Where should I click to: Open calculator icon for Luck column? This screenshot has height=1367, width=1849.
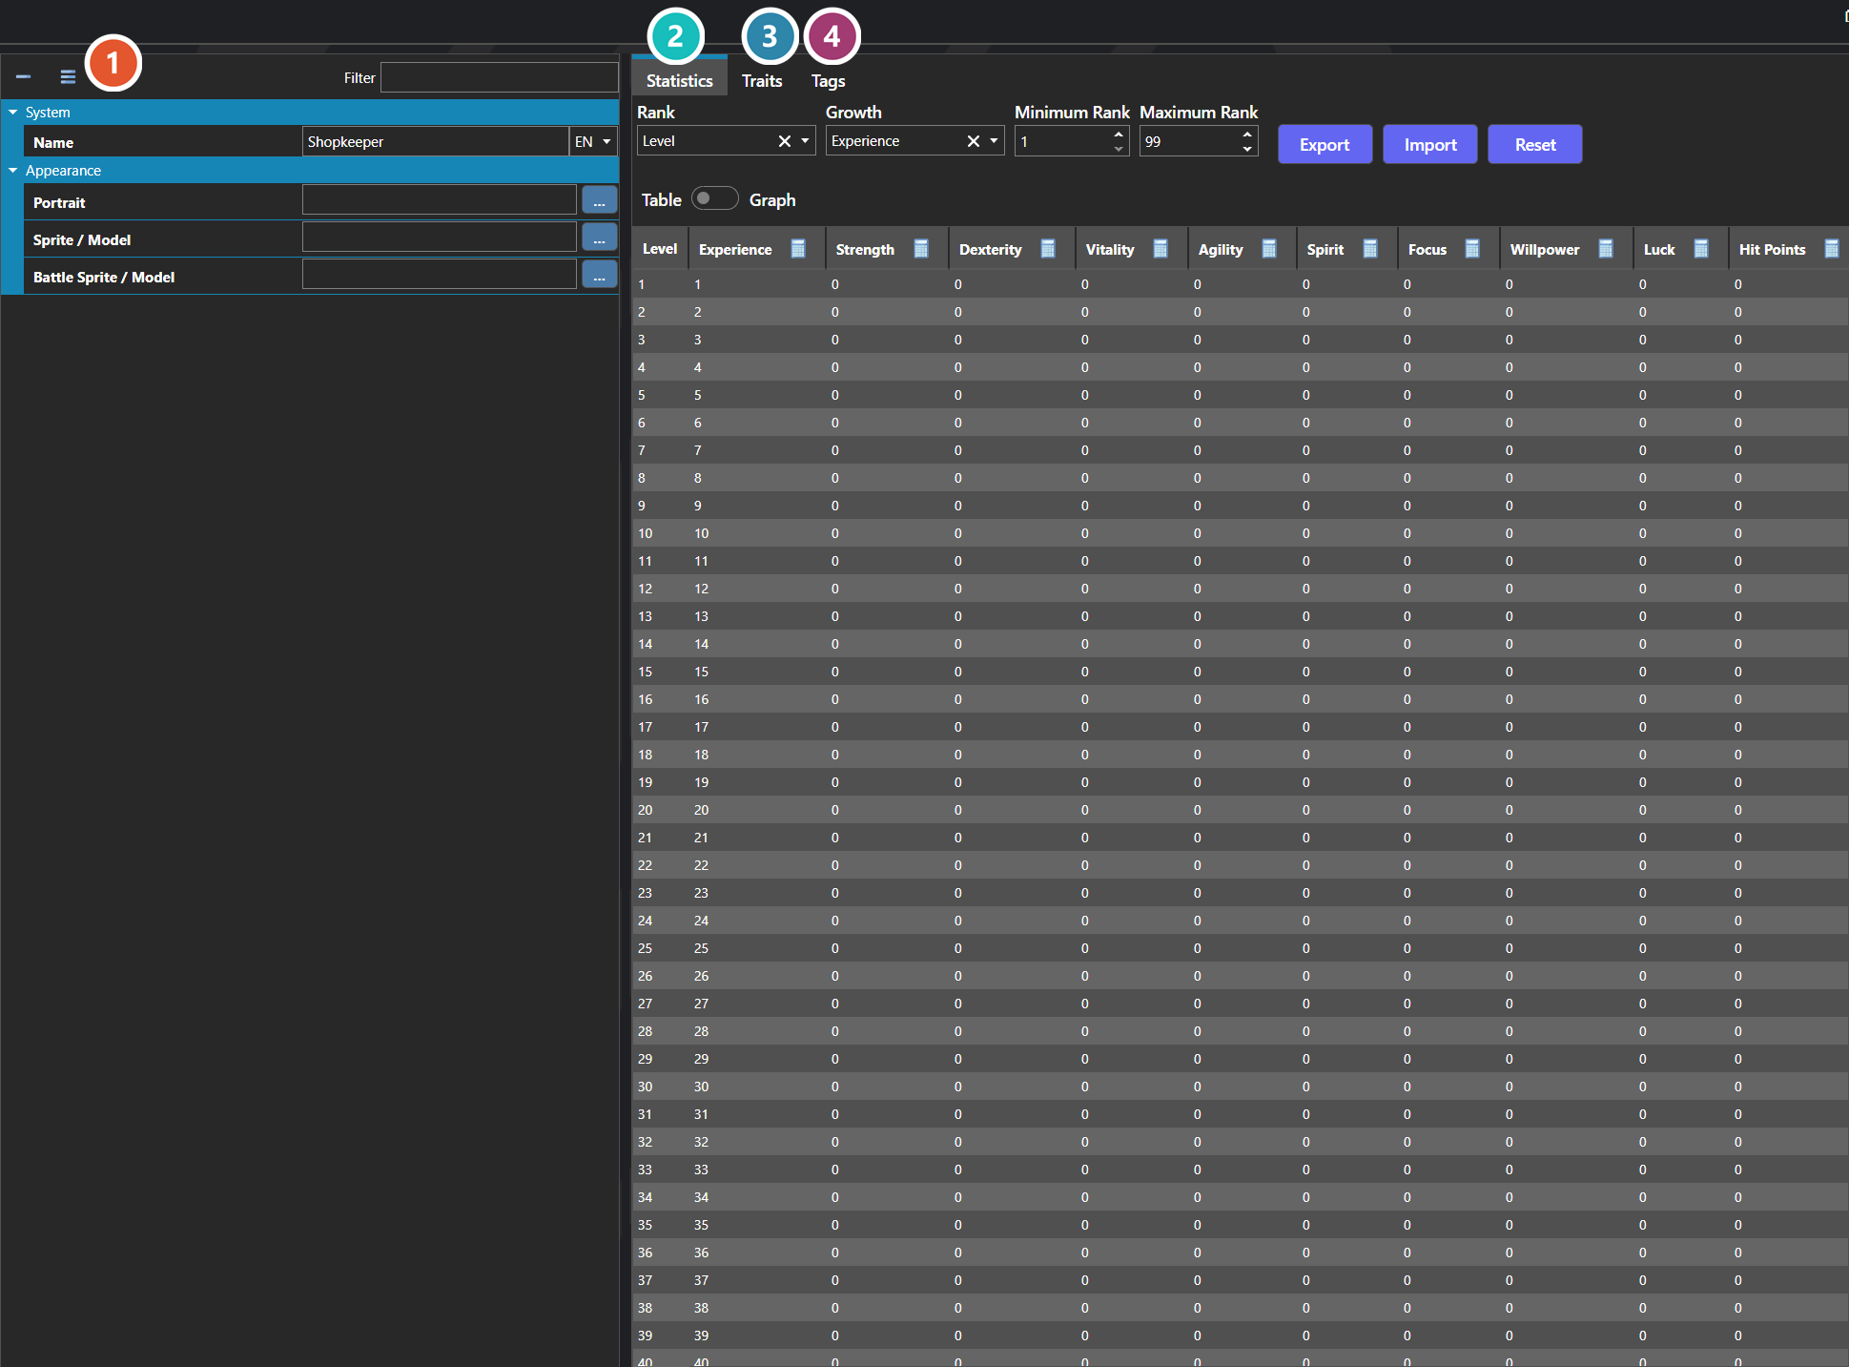(x=1701, y=249)
